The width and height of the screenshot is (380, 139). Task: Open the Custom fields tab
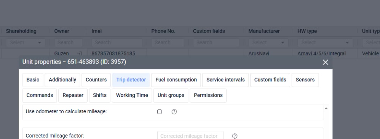[270, 80]
